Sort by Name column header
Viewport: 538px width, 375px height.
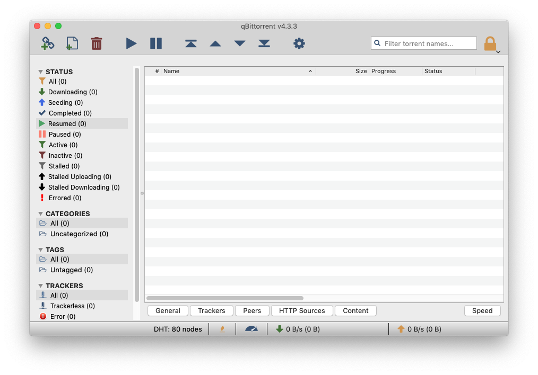pos(238,71)
